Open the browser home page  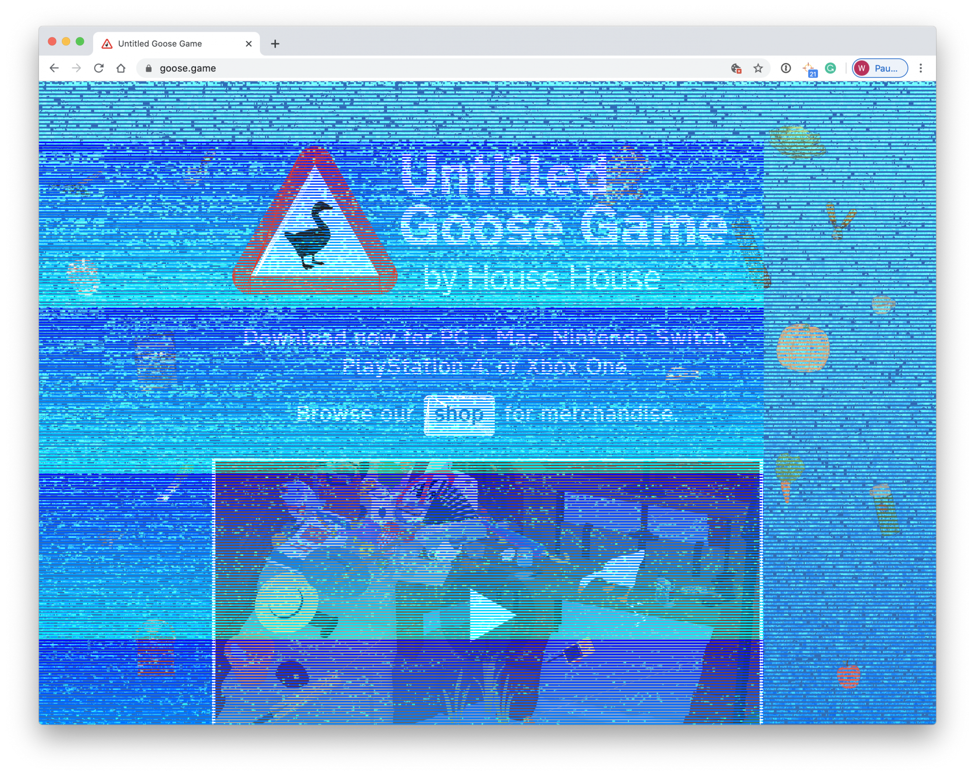tap(121, 68)
